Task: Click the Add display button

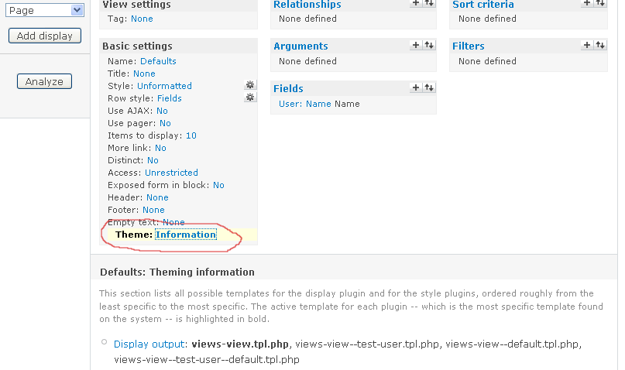Action: point(44,36)
